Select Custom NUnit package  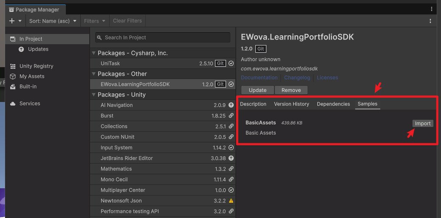(x=163, y=137)
